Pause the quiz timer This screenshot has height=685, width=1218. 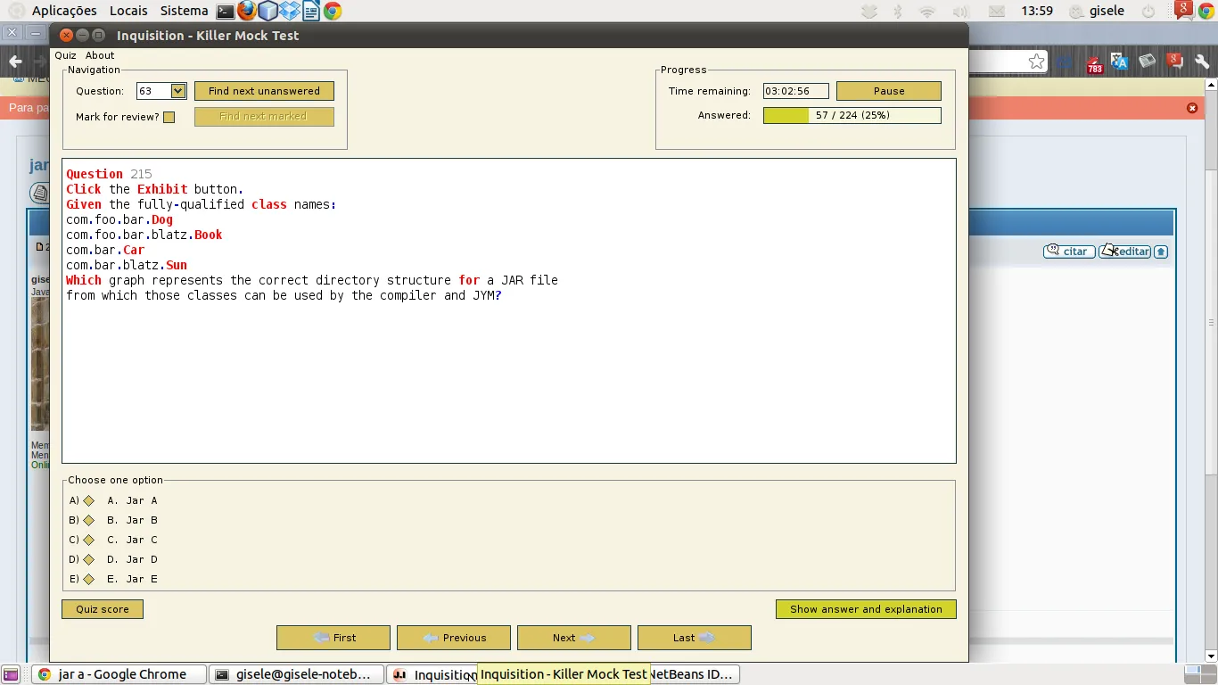(x=889, y=91)
